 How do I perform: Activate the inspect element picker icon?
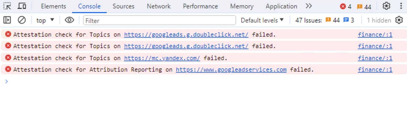(x=7, y=6)
